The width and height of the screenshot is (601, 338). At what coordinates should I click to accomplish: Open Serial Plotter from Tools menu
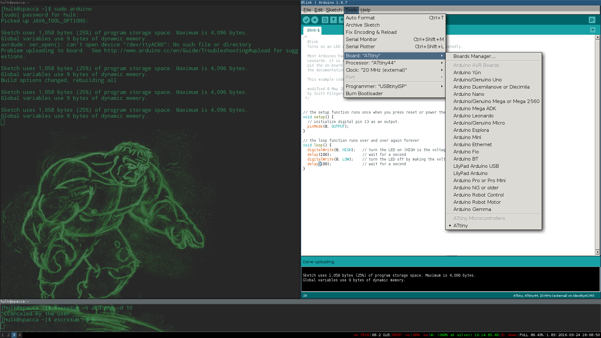tap(394, 47)
